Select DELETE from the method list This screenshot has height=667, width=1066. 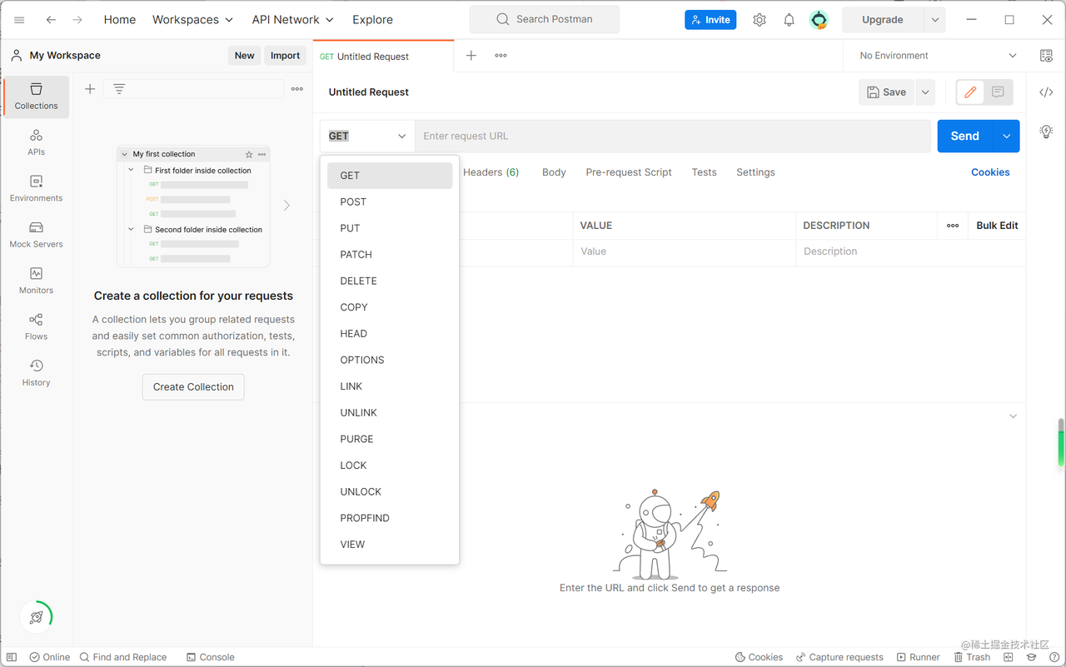coord(390,281)
